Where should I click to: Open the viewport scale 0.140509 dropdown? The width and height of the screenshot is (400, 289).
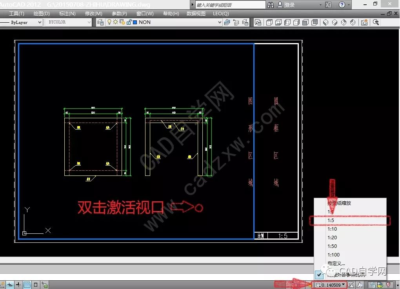tap(330, 285)
